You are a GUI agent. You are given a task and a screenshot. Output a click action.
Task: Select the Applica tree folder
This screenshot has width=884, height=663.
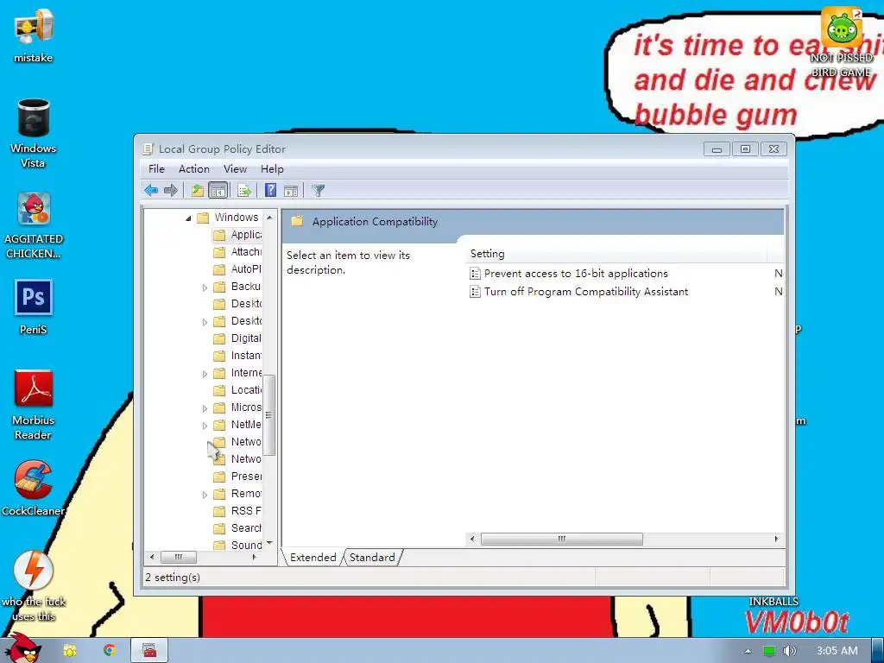237,235
